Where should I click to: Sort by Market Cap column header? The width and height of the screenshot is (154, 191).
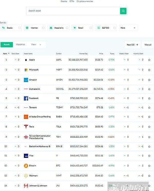[83, 53]
